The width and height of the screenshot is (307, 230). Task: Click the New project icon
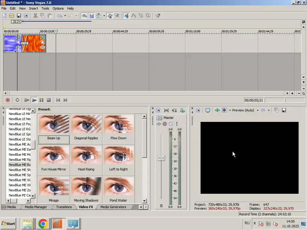[4, 16]
